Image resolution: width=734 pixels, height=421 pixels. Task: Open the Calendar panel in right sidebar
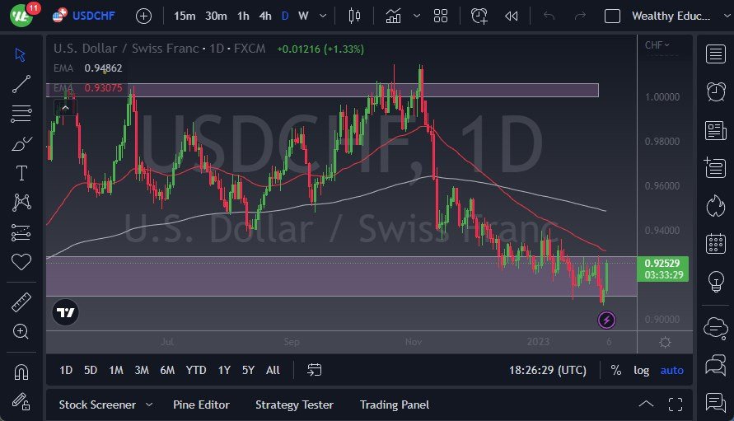715,244
